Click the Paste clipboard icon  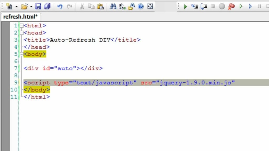point(100,7)
